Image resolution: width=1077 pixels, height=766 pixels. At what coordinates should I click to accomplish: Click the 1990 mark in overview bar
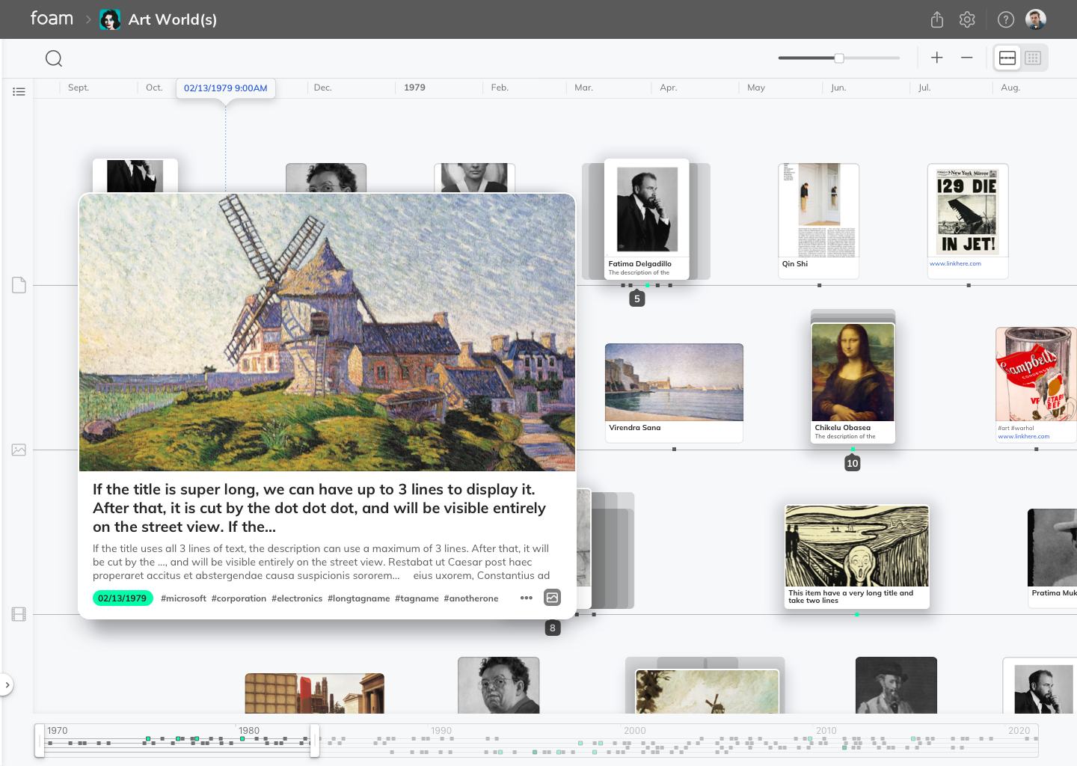(441, 731)
